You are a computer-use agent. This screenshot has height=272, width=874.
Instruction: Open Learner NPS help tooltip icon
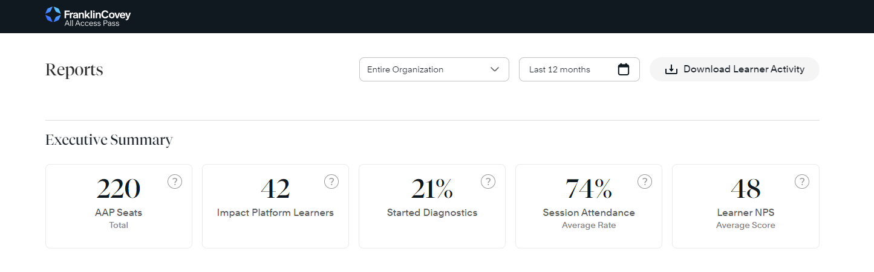click(802, 182)
